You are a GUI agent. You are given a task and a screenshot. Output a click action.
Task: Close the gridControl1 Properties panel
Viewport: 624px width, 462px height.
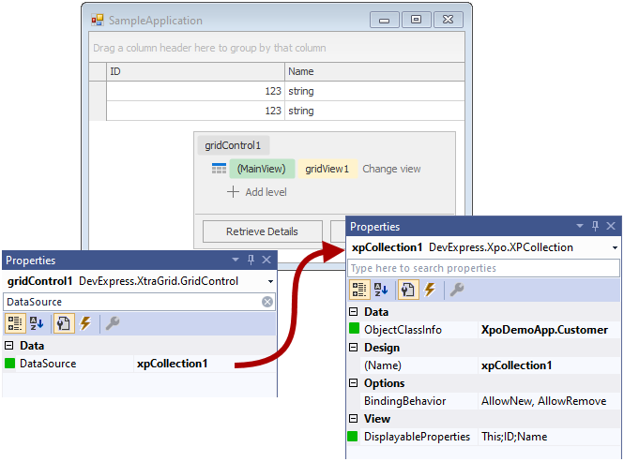click(266, 260)
